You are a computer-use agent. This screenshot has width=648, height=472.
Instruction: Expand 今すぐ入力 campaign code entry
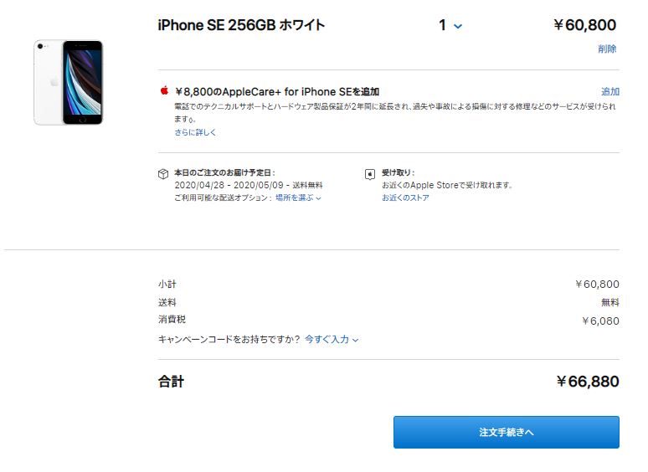332,340
